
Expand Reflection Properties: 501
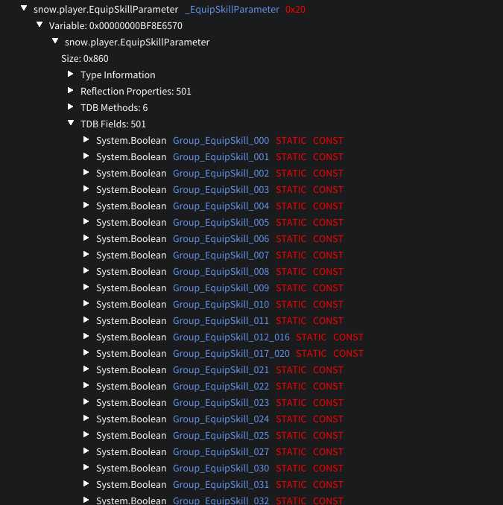[x=72, y=91]
